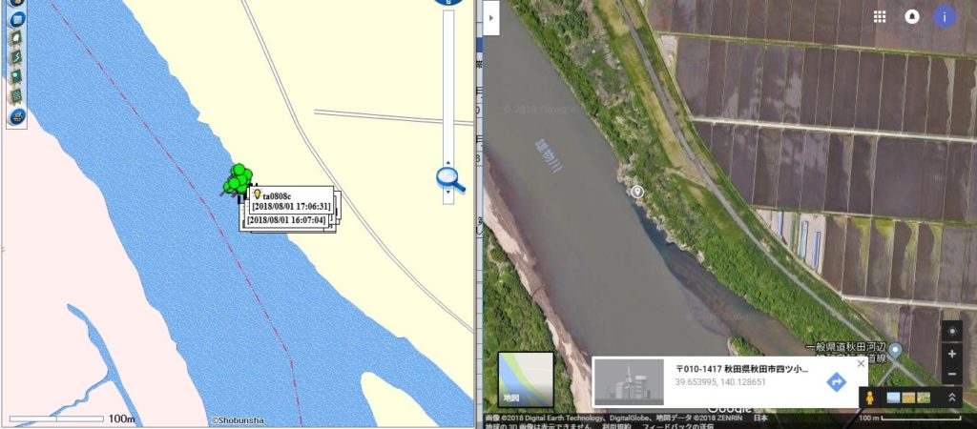Image resolution: width=977 pixels, height=429 pixels.
Task: Zoom in with Google Maps plus button
Action: click(x=952, y=354)
